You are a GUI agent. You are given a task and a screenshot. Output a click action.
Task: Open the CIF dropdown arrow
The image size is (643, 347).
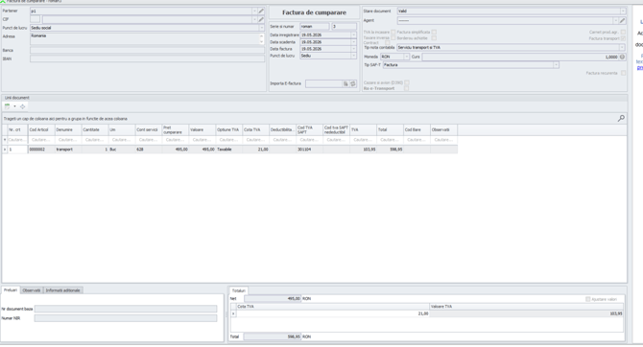pos(254,19)
